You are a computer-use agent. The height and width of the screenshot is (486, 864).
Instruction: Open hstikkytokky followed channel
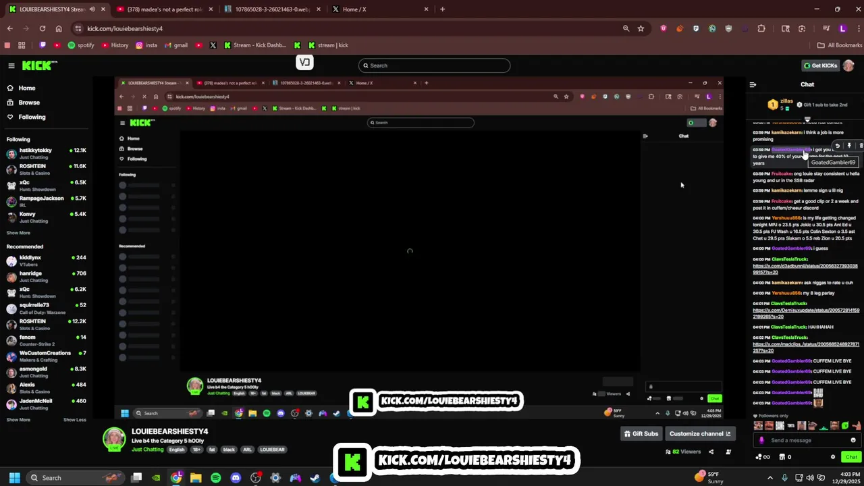[x=46, y=153]
